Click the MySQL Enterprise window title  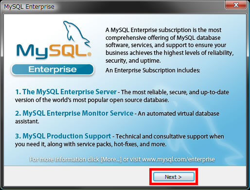[x=29, y=7]
